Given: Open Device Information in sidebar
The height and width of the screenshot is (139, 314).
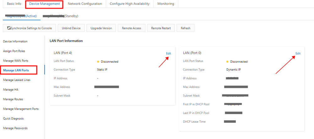Looking at the screenshot, I should (x=15, y=41).
